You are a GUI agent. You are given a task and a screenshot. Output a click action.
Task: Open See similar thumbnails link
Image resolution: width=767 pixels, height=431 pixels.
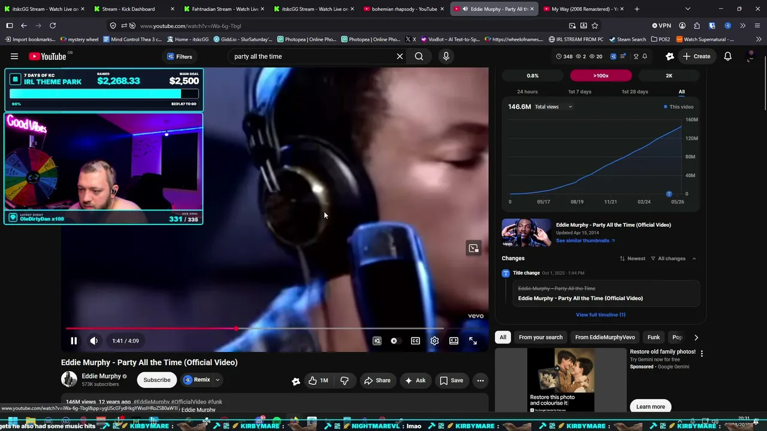point(585,241)
